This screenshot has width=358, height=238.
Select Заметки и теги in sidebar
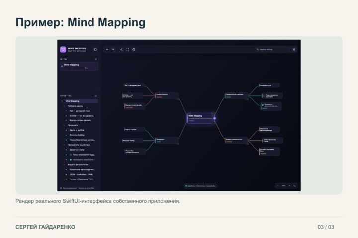point(77,150)
